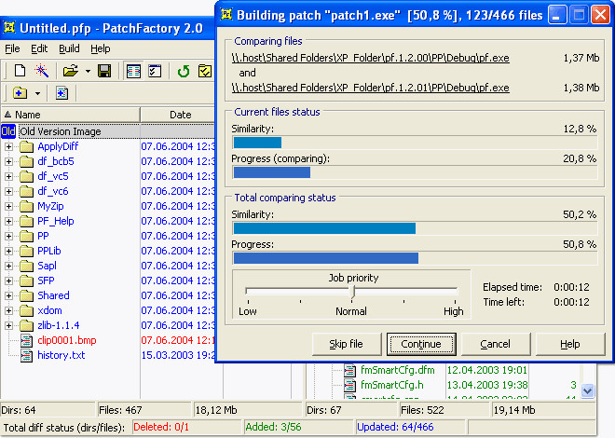Toggle the checklist view toolbar icon
615x438 pixels.
(x=155, y=72)
